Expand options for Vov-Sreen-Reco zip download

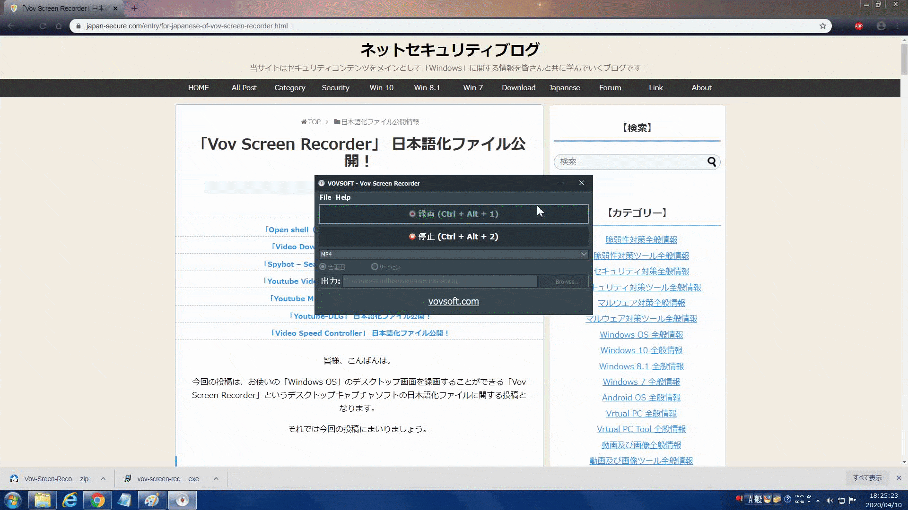coord(103,479)
